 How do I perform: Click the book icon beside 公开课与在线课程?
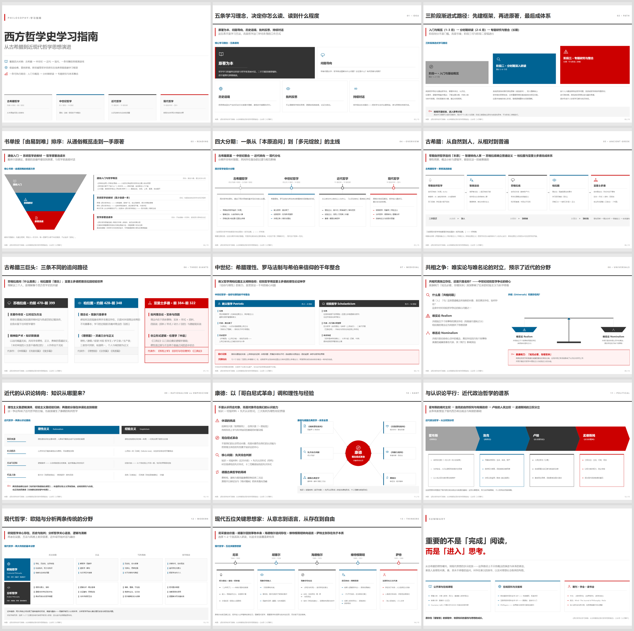430,587
